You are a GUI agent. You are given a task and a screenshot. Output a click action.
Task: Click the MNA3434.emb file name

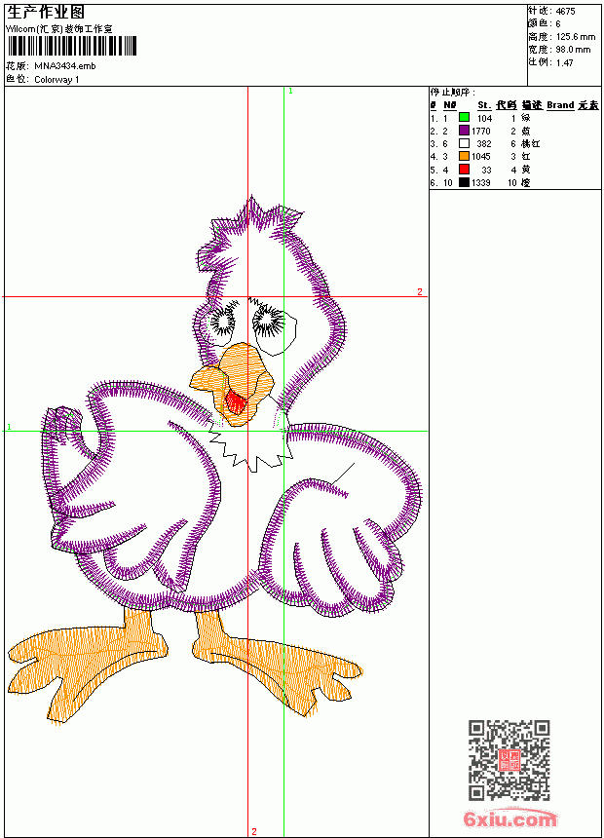[65, 66]
